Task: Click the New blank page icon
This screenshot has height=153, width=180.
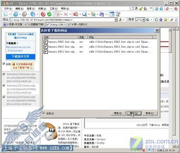Action: click(6, 14)
